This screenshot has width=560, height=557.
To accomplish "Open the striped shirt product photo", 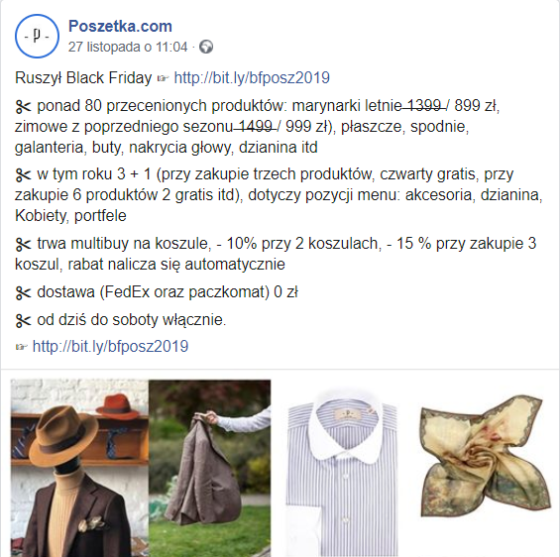I will [x=342, y=472].
